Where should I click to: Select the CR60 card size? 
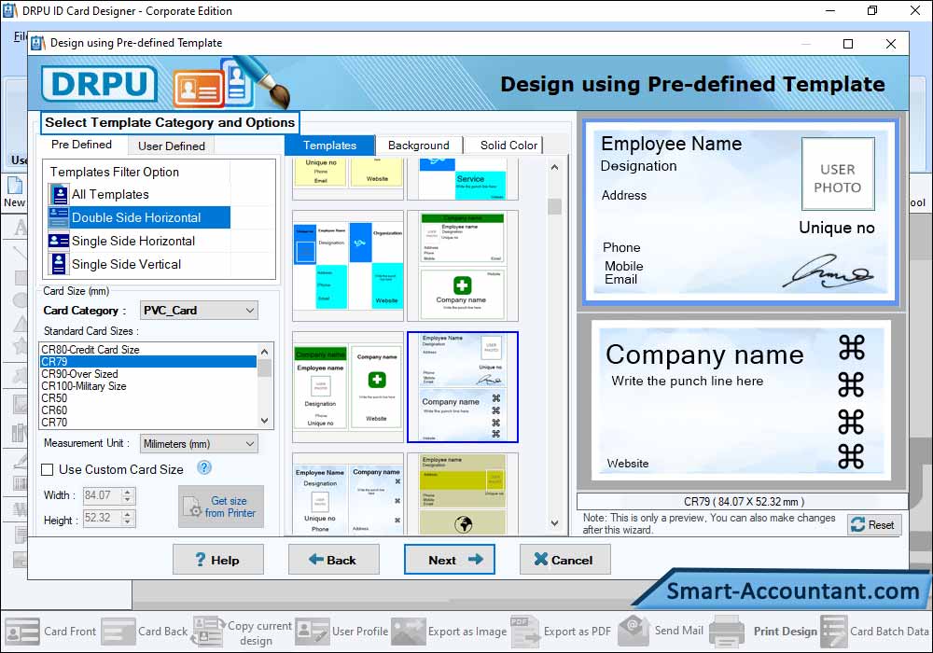click(x=148, y=410)
